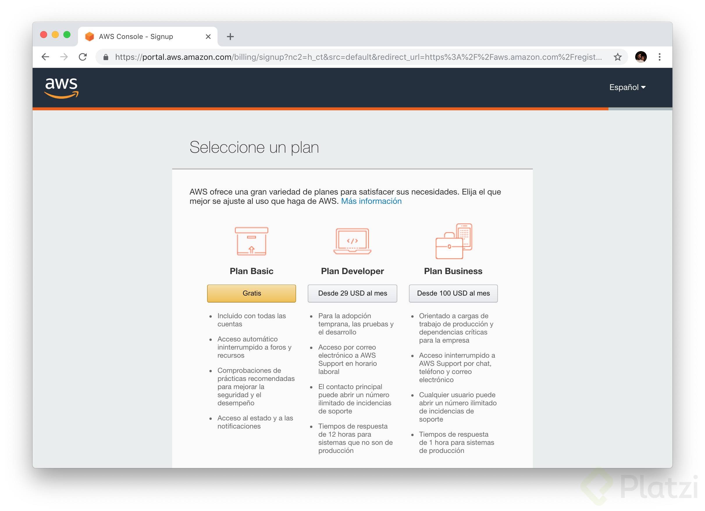Click the Plan Basic box icon
Image resolution: width=705 pixels, height=511 pixels.
click(x=252, y=241)
